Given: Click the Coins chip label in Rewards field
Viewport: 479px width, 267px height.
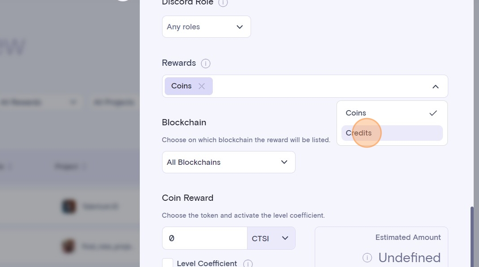Looking at the screenshot, I should pyautogui.click(x=181, y=86).
